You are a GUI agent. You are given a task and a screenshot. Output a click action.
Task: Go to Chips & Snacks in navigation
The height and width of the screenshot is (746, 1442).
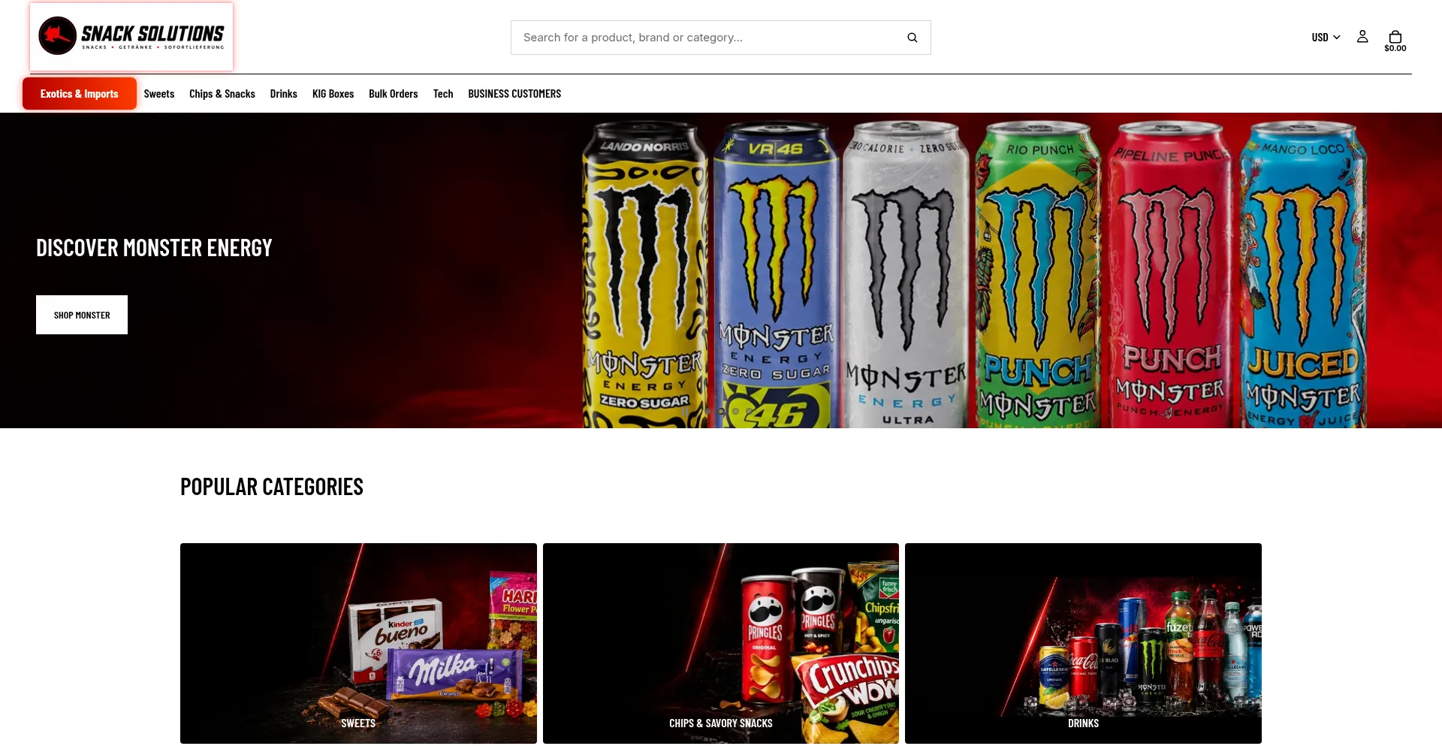pyautogui.click(x=222, y=94)
